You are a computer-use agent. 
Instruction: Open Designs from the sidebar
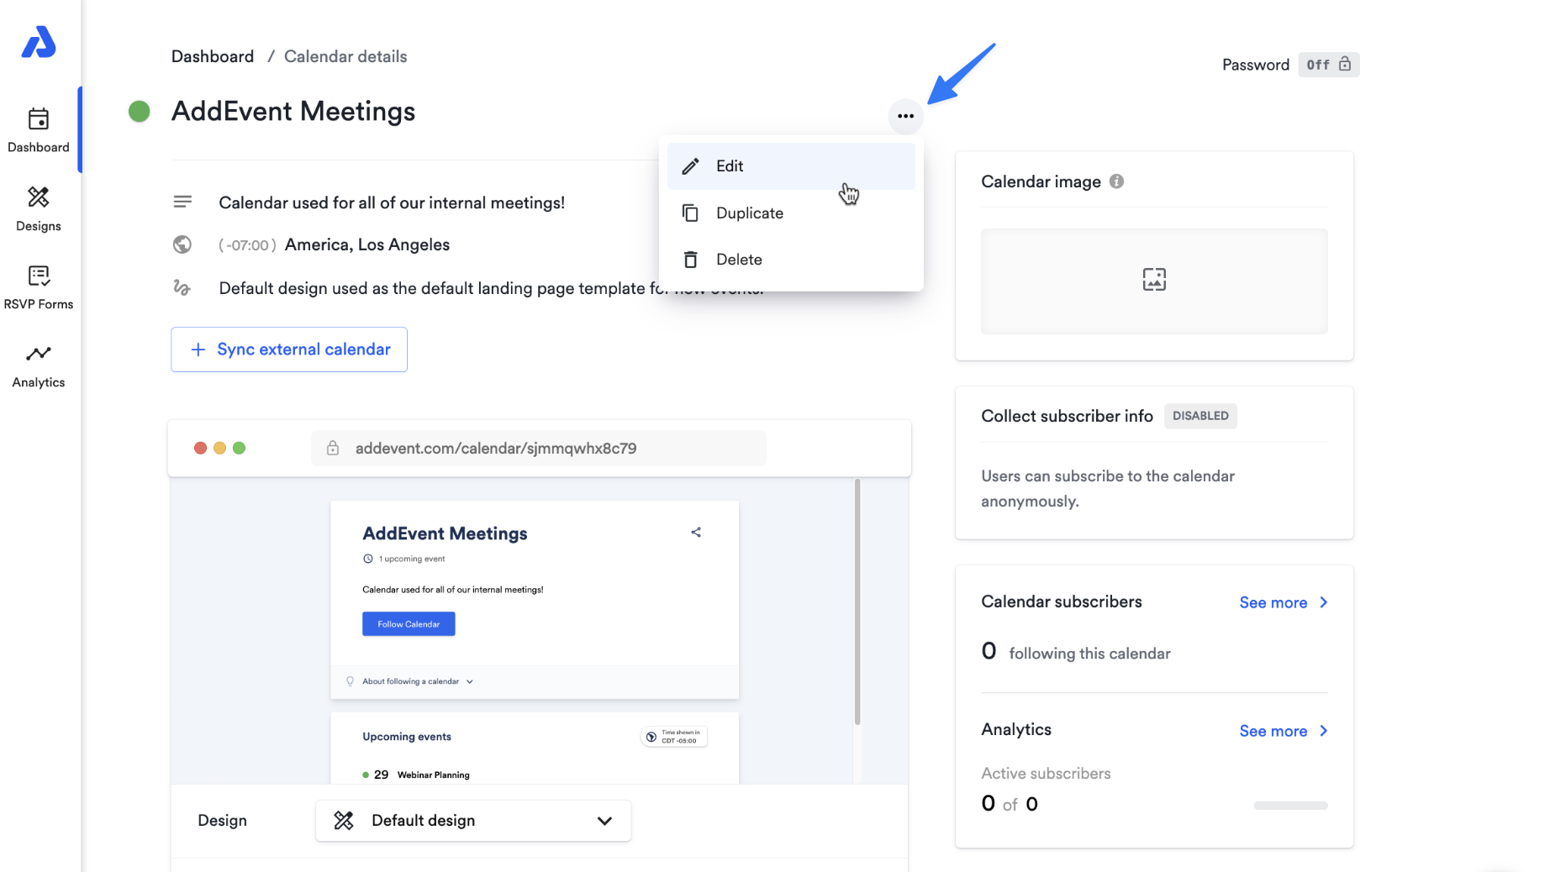pyautogui.click(x=39, y=209)
